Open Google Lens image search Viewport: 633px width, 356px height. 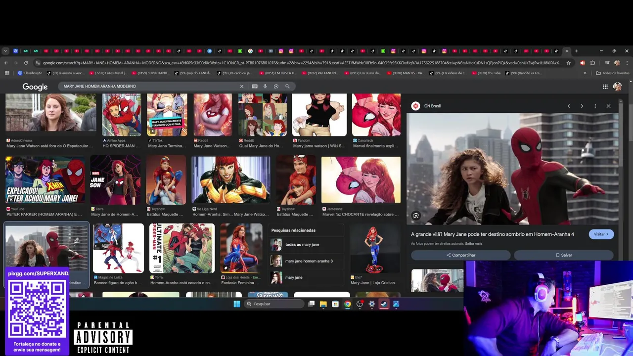pos(276,86)
